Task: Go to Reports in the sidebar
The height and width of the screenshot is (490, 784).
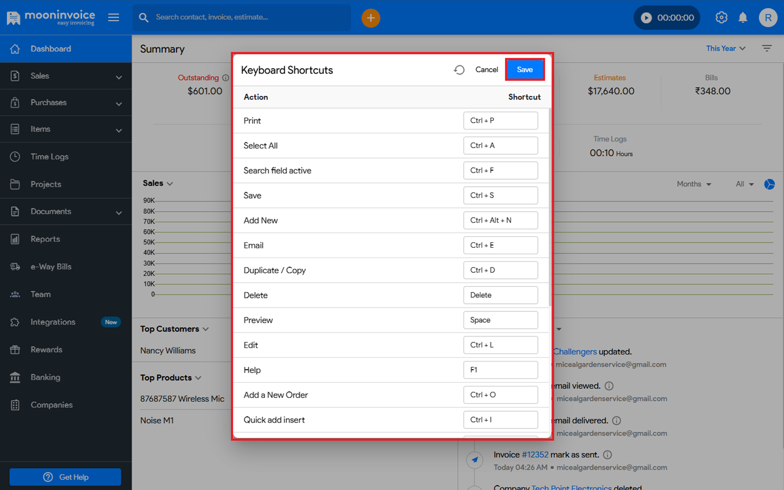Action: 45,239
